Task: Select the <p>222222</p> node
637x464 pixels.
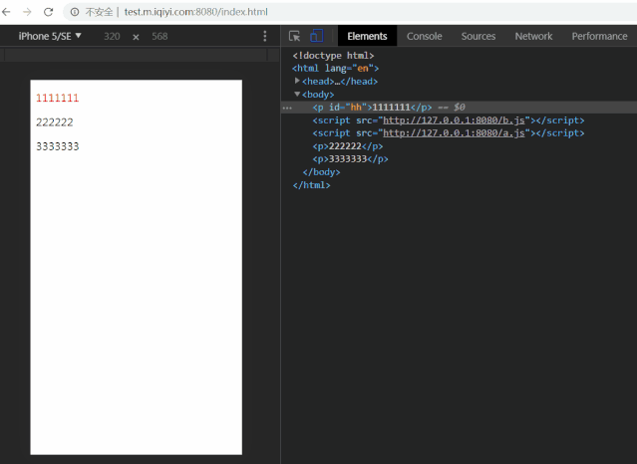Action: [x=347, y=146]
